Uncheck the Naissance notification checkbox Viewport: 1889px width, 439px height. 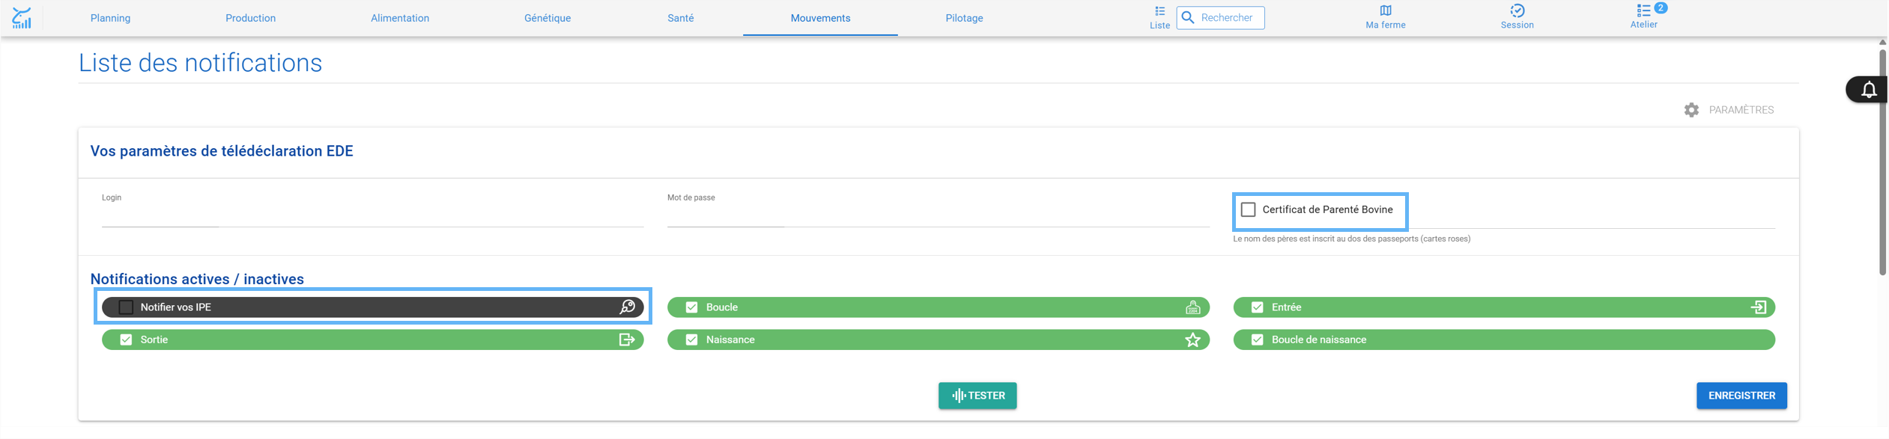click(691, 340)
